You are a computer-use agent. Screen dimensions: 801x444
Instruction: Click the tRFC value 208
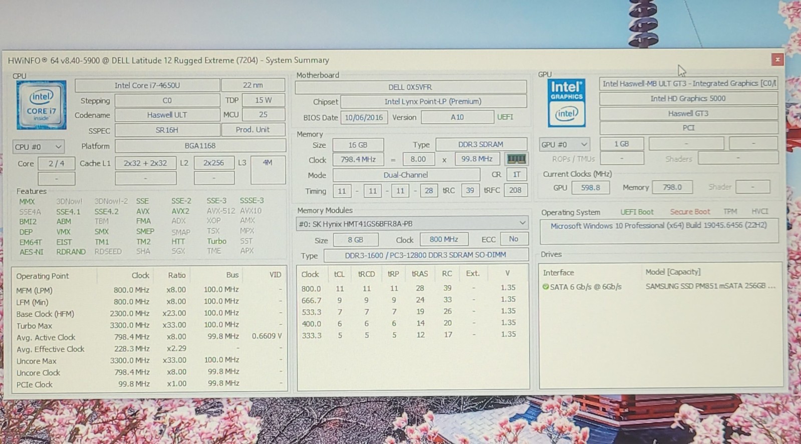[x=515, y=190]
